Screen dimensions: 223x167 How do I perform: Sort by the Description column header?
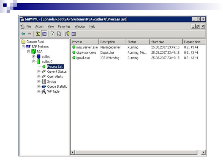(x=112, y=42)
